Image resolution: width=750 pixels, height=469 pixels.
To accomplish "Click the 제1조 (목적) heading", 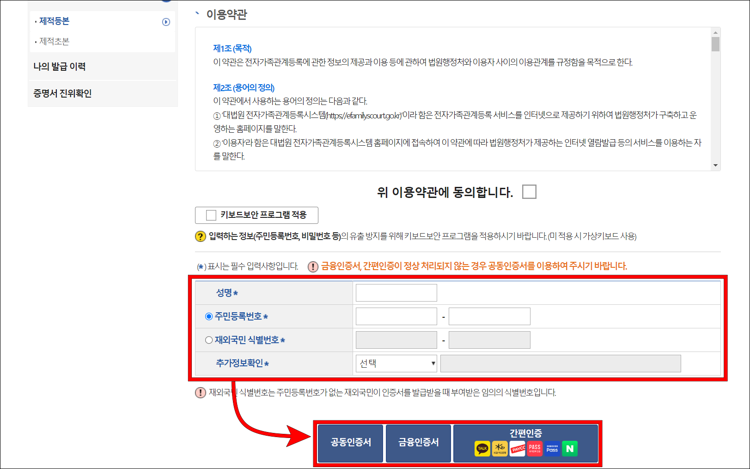I will (232, 49).
